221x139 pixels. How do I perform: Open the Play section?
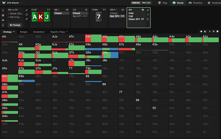pyautogui.click(x=163, y=3)
